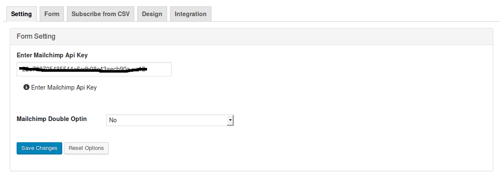
Task: Click the empty panel area below Save Changes
Action: tap(251, 163)
